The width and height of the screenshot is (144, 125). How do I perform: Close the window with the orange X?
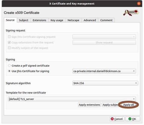(139, 4)
